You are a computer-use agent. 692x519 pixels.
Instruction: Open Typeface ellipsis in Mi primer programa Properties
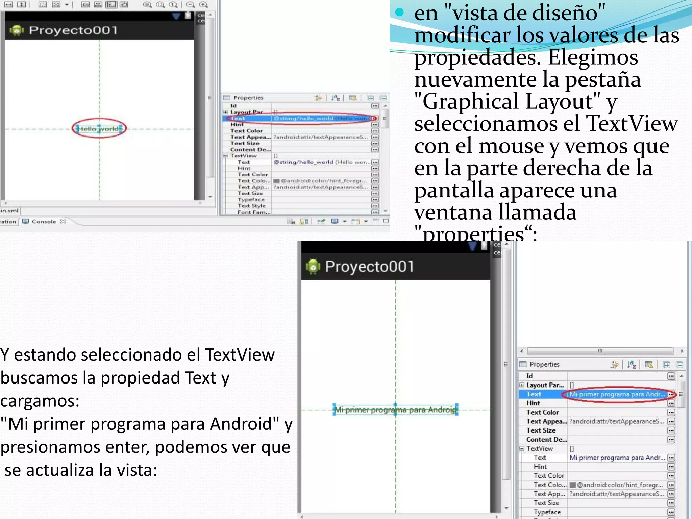coord(671,512)
